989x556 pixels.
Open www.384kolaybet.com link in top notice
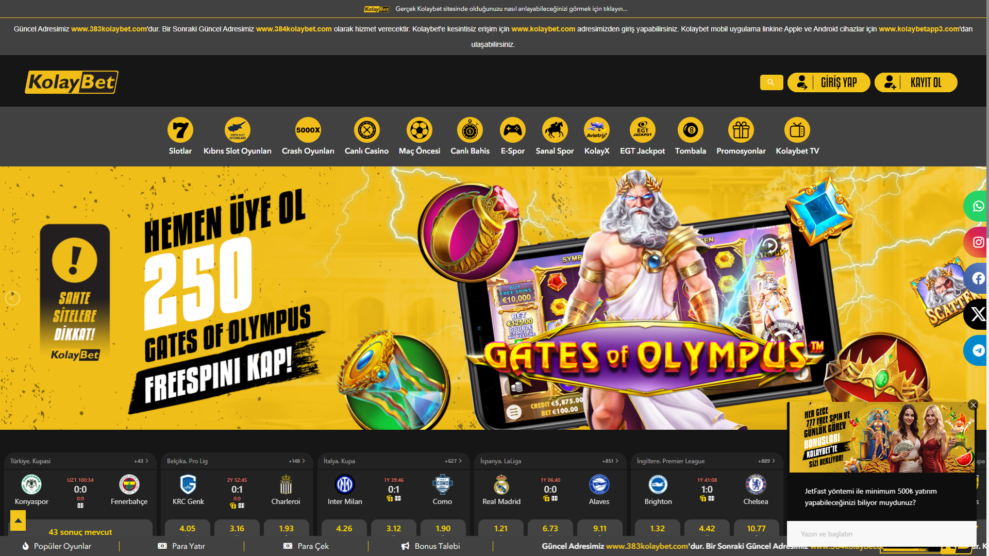(x=294, y=29)
